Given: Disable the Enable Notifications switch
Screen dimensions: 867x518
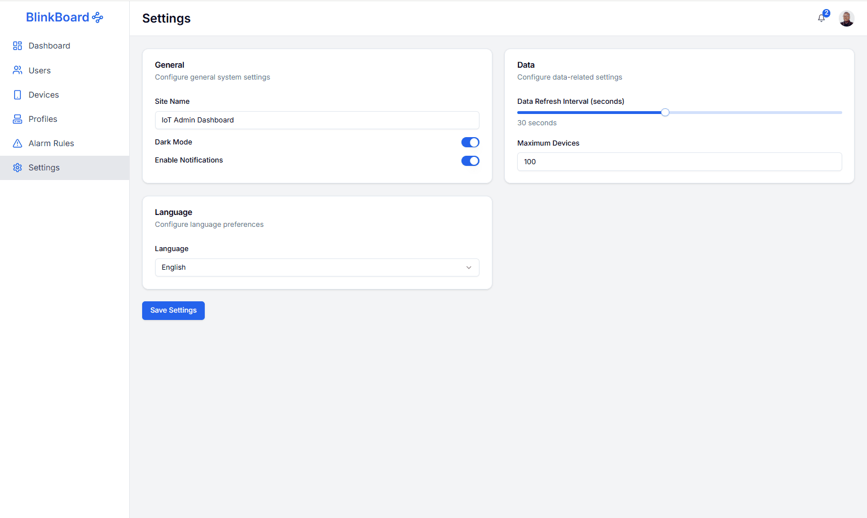Looking at the screenshot, I should 470,161.
